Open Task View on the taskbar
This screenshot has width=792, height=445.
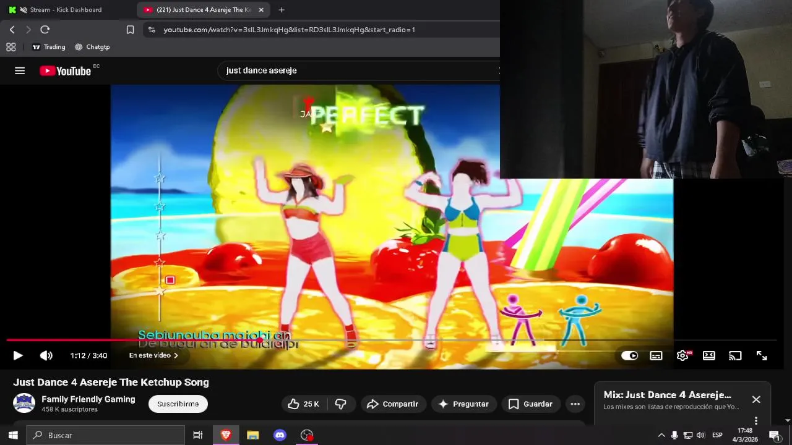click(198, 435)
